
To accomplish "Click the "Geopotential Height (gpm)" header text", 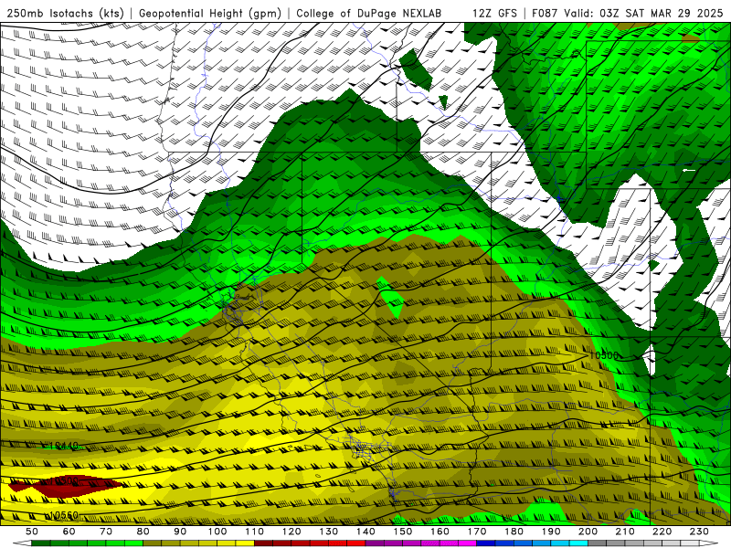I will click(210, 14).
